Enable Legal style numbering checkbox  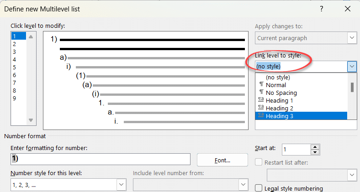tap(259, 188)
